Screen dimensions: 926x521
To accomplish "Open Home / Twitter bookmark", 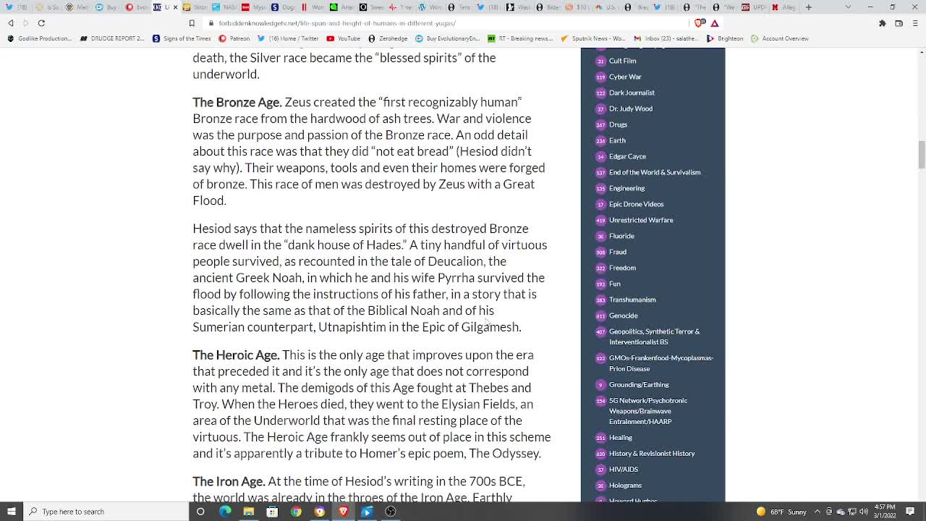I will 288,38.
